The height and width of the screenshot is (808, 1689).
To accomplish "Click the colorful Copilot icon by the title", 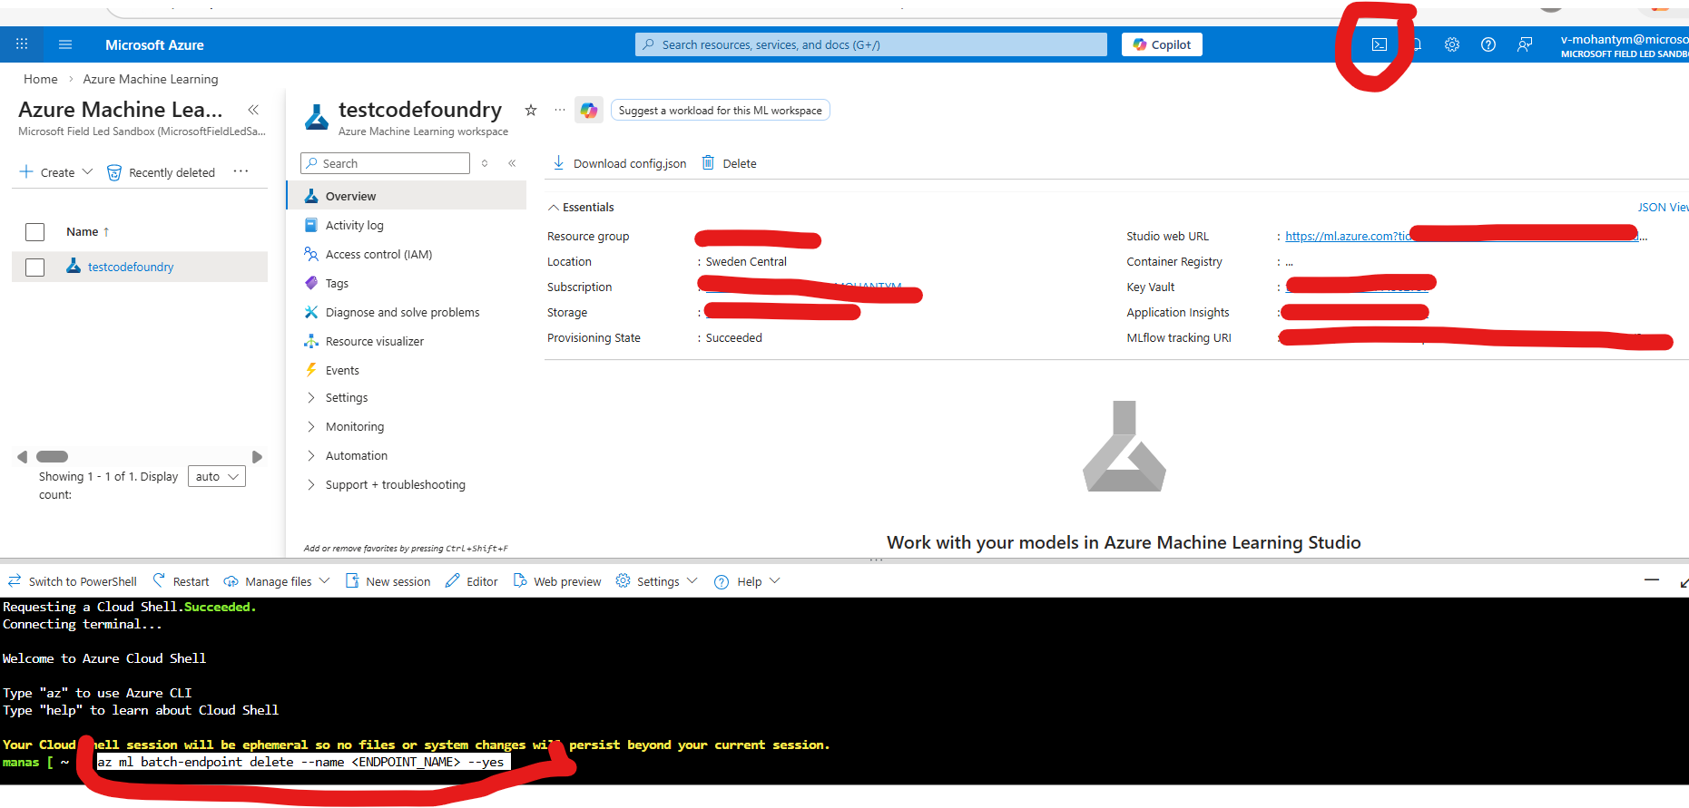I will 589,111.
